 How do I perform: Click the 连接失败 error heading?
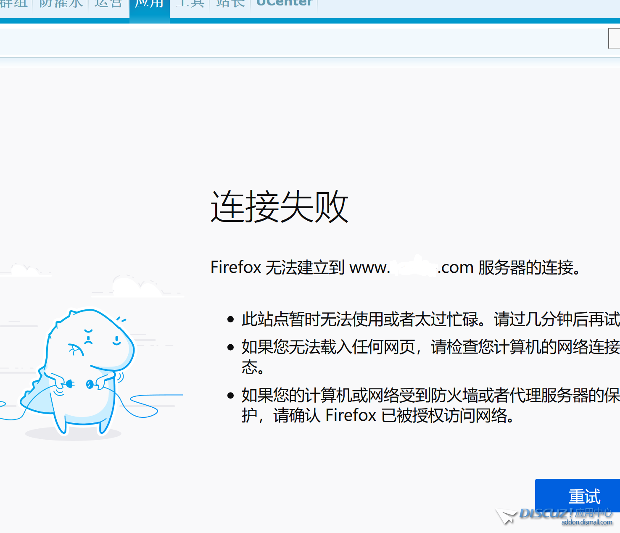[x=279, y=207]
